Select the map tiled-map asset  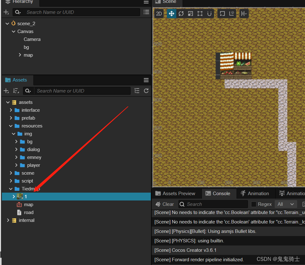(x=28, y=205)
